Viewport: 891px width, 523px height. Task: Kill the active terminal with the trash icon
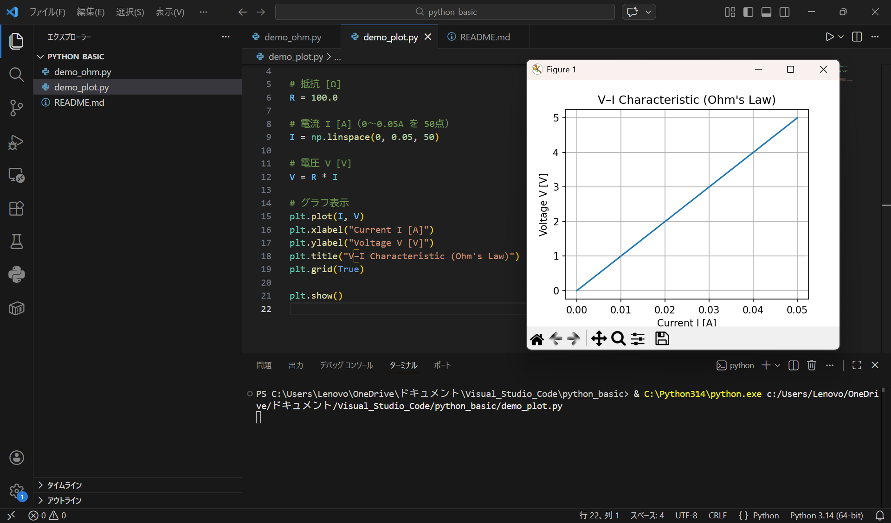pyautogui.click(x=812, y=365)
